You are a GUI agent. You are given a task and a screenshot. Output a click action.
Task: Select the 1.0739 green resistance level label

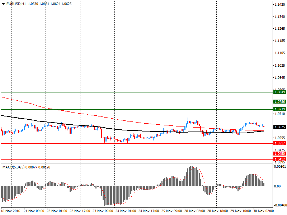(280, 109)
